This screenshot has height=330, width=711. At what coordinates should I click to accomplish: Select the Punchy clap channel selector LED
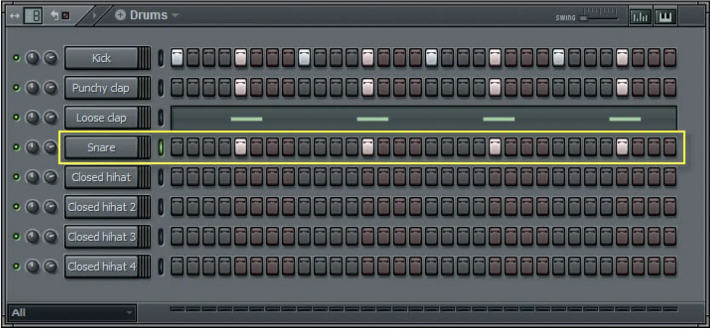pos(161,88)
